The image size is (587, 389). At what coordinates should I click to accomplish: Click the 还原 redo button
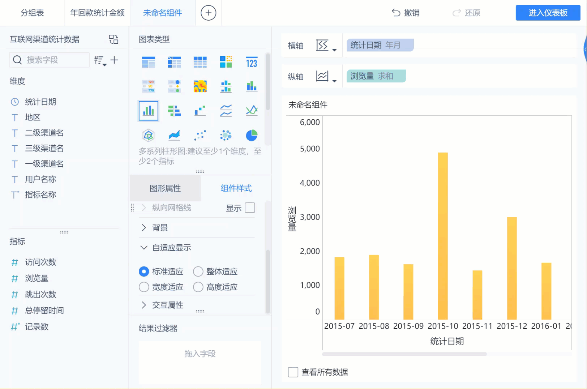pyautogui.click(x=466, y=13)
